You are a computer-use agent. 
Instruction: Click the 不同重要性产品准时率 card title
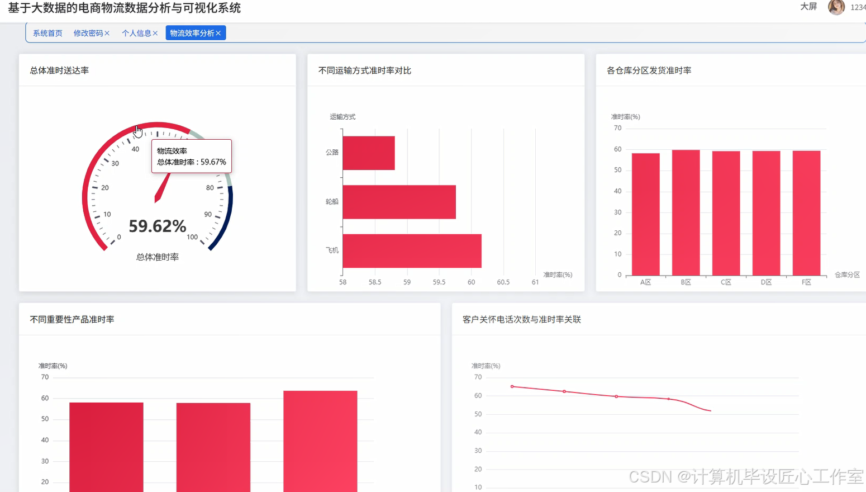pos(72,319)
